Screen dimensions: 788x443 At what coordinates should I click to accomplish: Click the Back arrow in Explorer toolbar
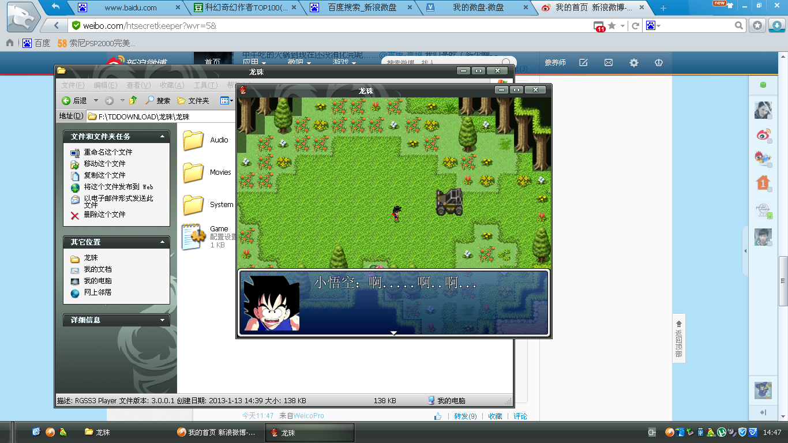(74, 100)
